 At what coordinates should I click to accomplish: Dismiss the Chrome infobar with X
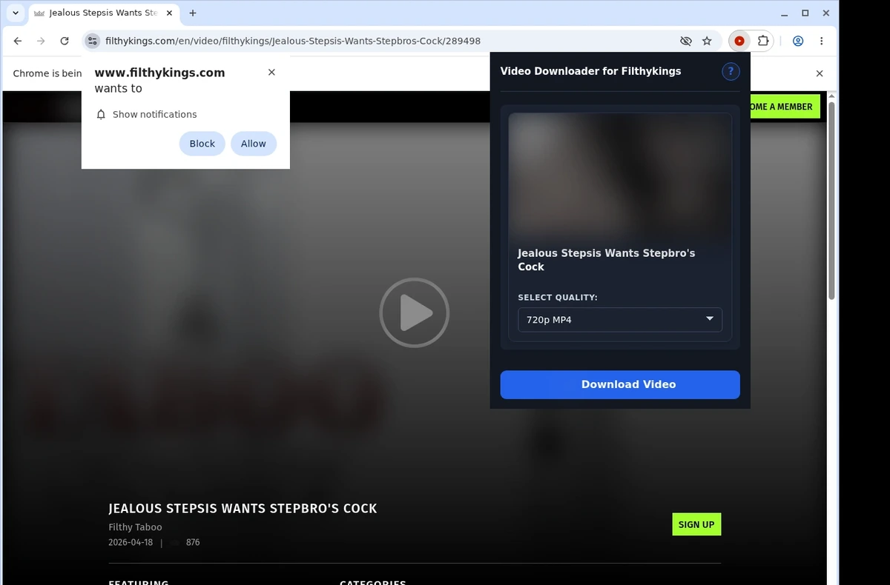(x=820, y=73)
